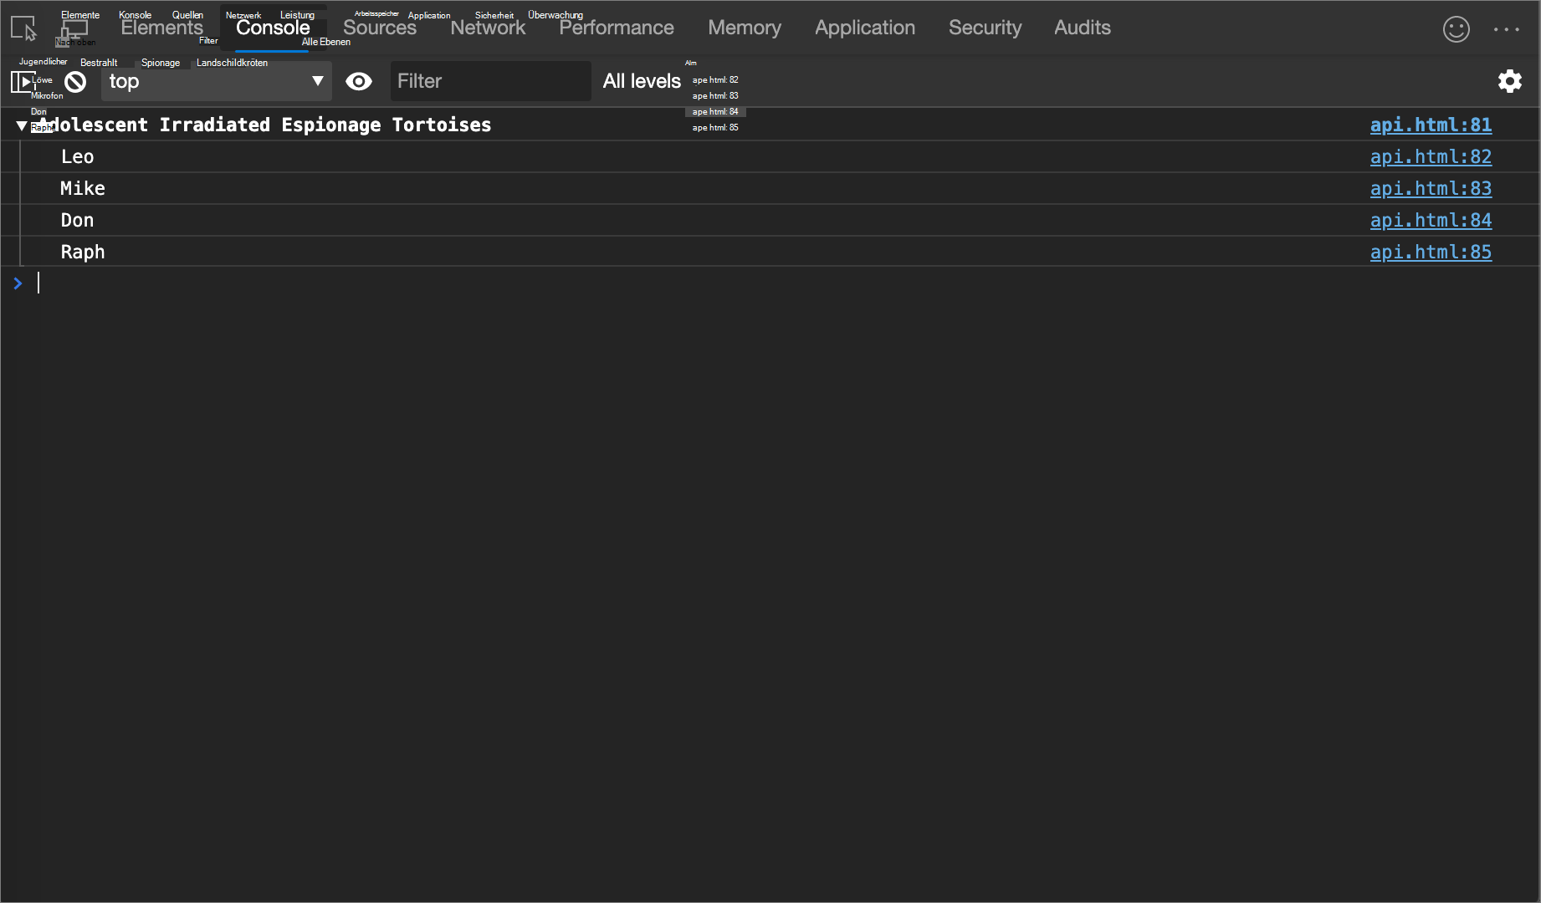Clear the console messages
1541x903 pixels.
(x=75, y=81)
